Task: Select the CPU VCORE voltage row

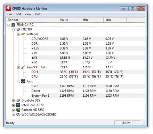Action: [88, 39]
